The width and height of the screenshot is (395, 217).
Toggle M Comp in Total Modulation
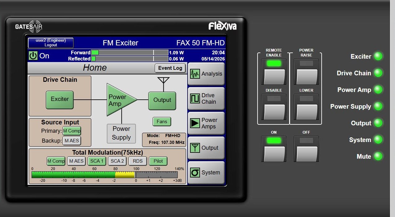[x=56, y=161]
